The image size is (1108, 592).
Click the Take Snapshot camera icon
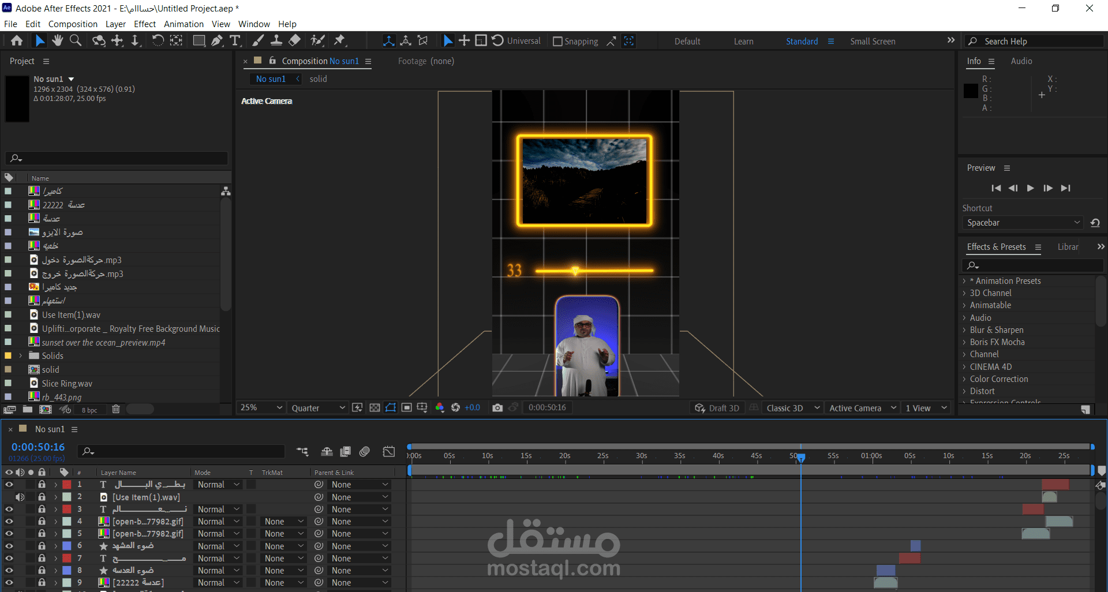[x=497, y=408]
